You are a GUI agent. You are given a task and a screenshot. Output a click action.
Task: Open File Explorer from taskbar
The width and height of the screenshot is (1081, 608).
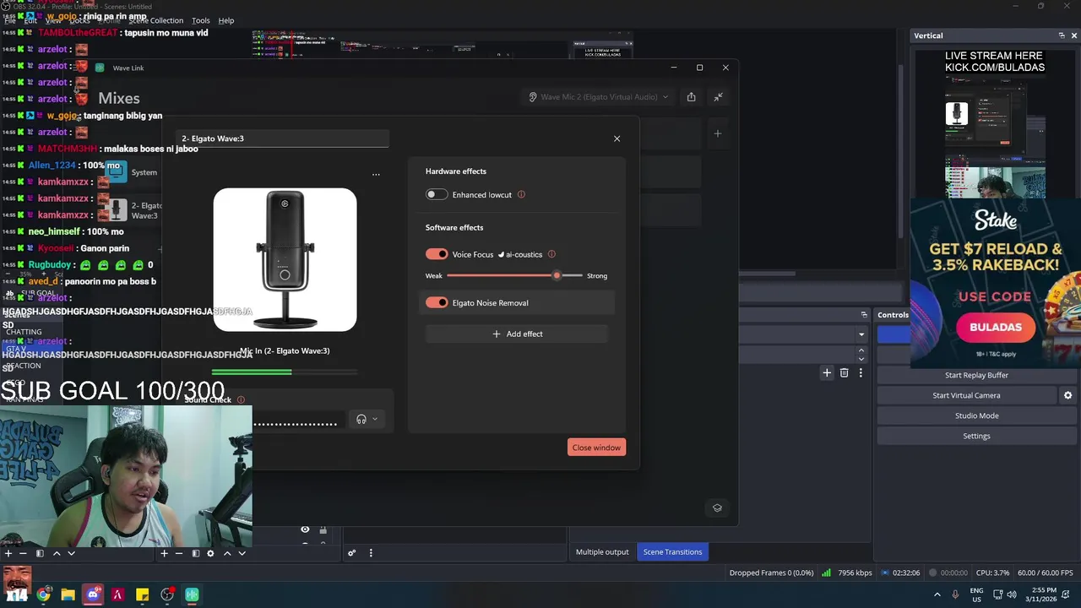(x=68, y=594)
